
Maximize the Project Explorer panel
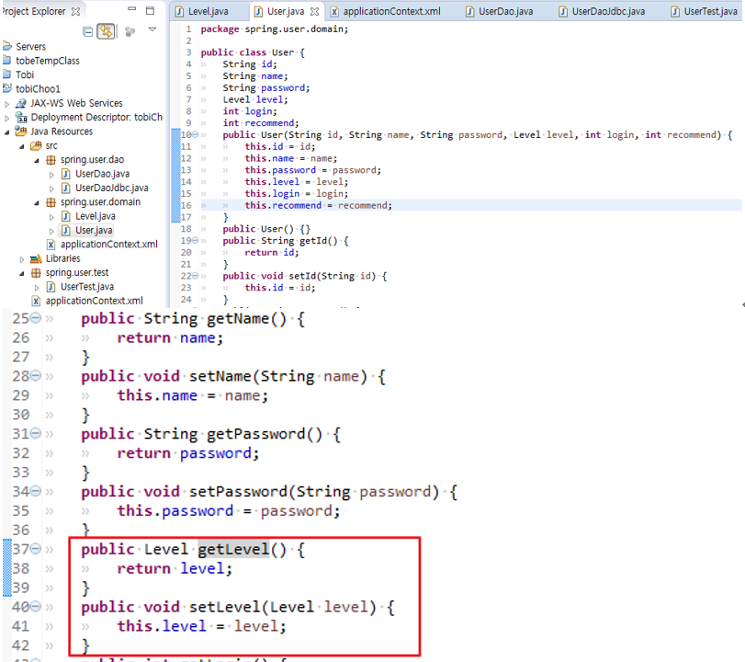click(150, 10)
